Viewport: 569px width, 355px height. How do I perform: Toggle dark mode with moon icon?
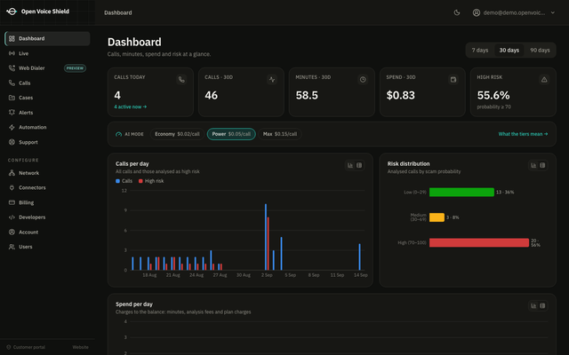[x=457, y=12]
